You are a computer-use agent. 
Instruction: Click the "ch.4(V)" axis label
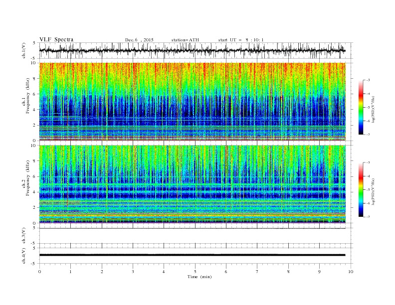click(24, 256)
